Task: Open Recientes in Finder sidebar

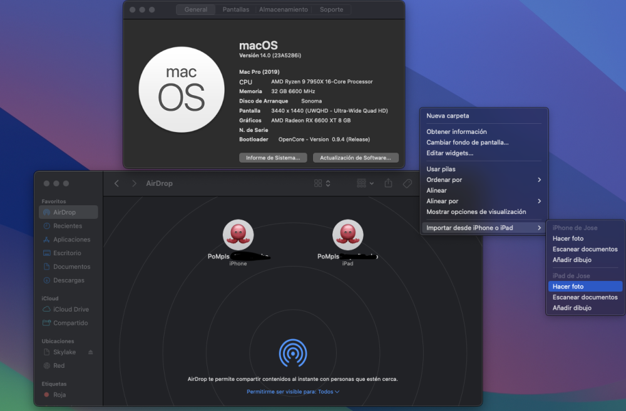Action: click(68, 226)
